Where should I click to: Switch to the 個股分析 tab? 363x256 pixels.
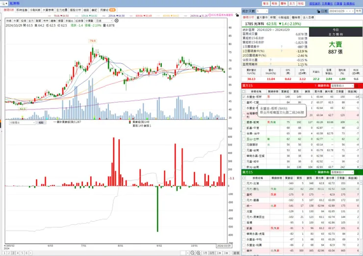(x=76, y=10)
